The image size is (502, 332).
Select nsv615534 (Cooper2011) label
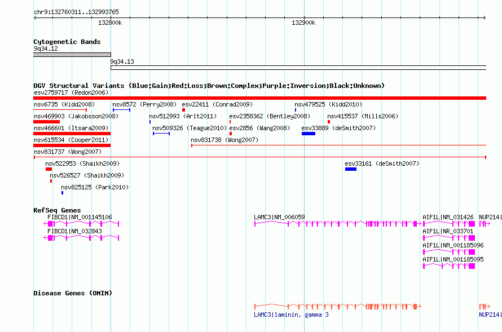[x=71, y=140]
